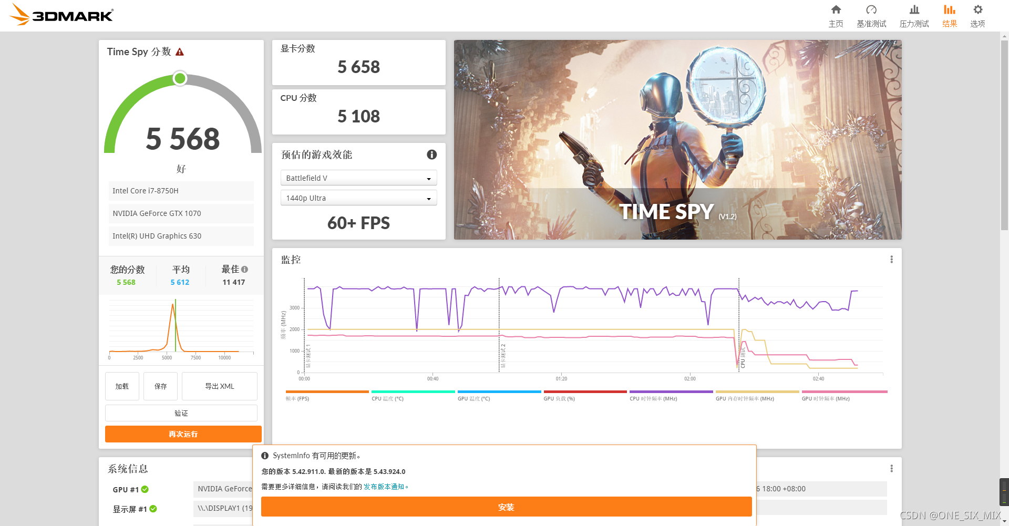
Task: Click the vertical page scrollbar thumb
Action: (1004, 136)
